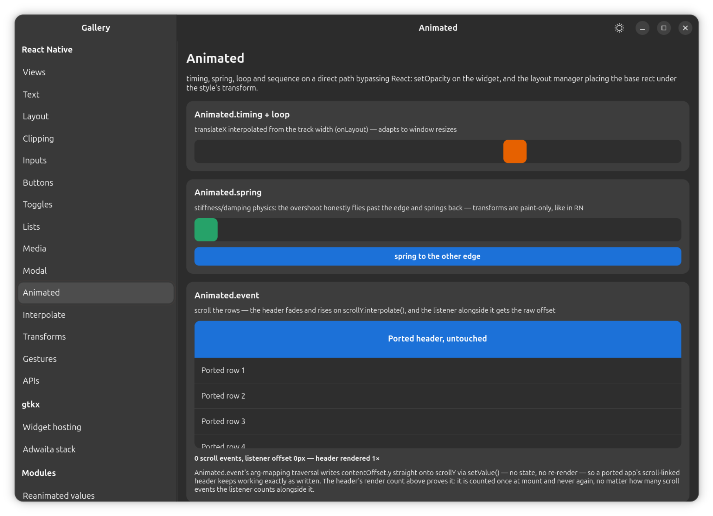The height and width of the screenshot is (516, 713).
Task: Click the 'Animated.event' card heading
Action: point(227,295)
